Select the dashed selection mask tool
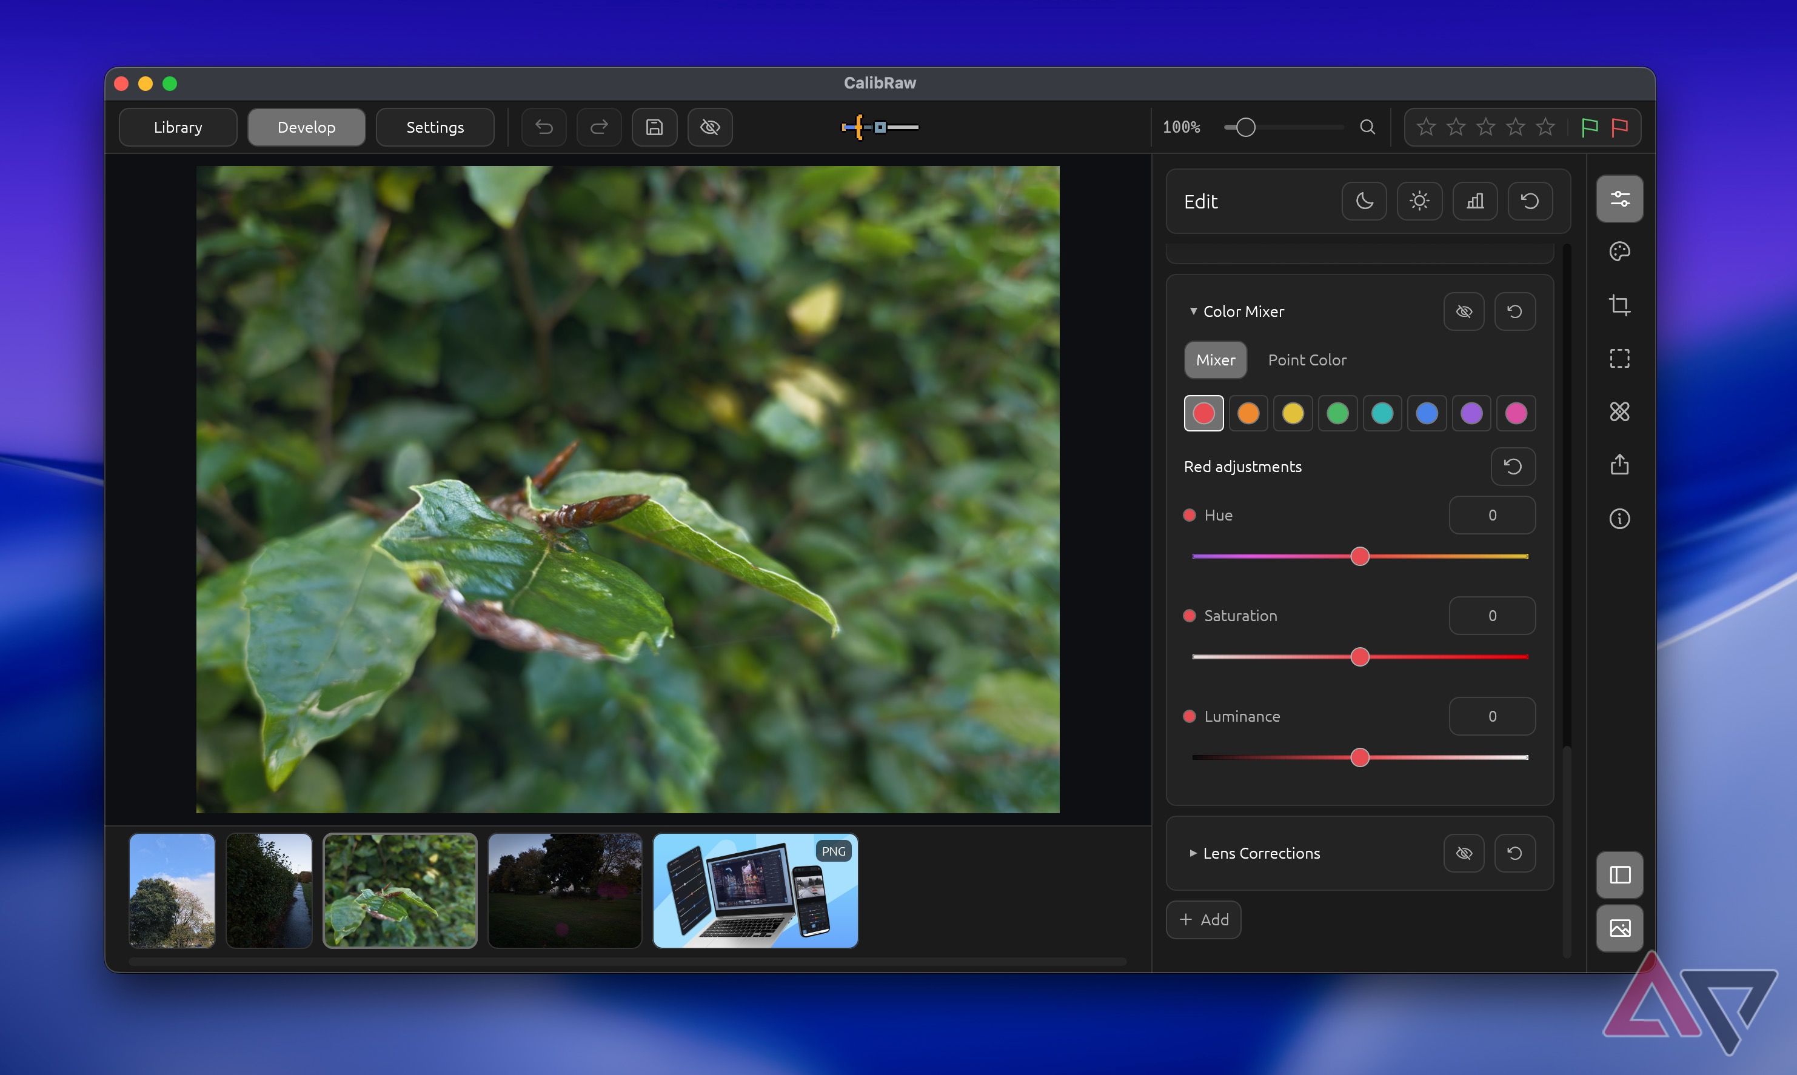1797x1075 pixels. click(x=1619, y=359)
